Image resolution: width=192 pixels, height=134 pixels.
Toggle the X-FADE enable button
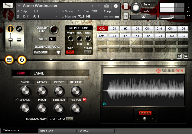coord(16,100)
